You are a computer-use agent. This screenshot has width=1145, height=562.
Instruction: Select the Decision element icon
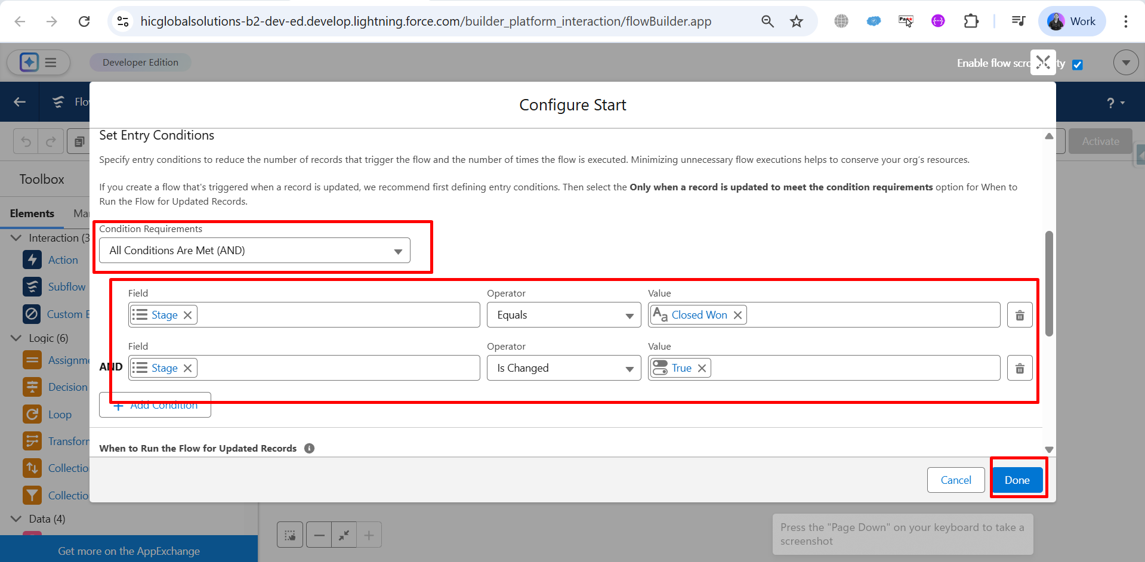coord(32,387)
